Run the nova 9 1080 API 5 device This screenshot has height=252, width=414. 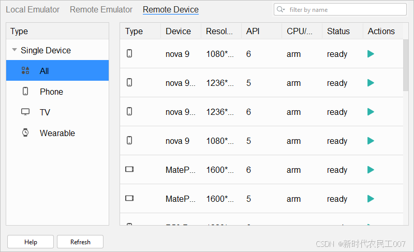tap(371, 141)
